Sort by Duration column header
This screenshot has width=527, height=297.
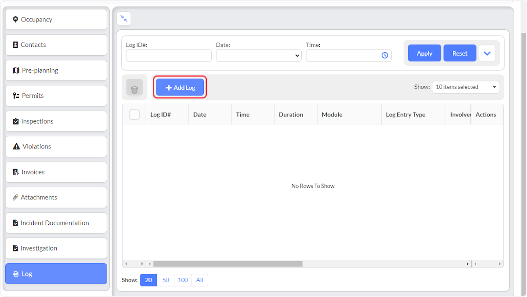pos(296,114)
